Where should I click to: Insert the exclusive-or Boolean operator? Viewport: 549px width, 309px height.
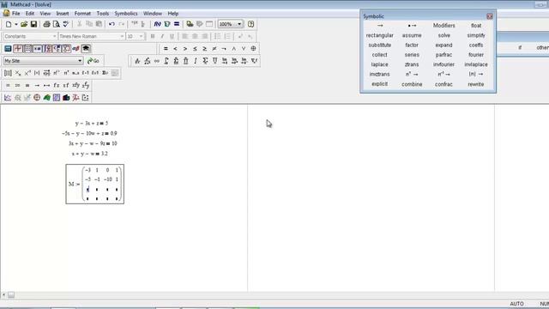click(253, 49)
